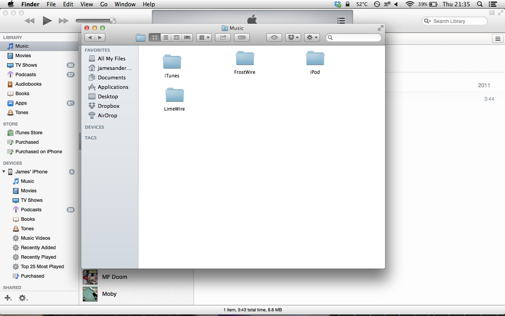Image resolution: width=505 pixels, height=316 pixels.
Task: Switch Finder to icon view
Action: coord(155,38)
